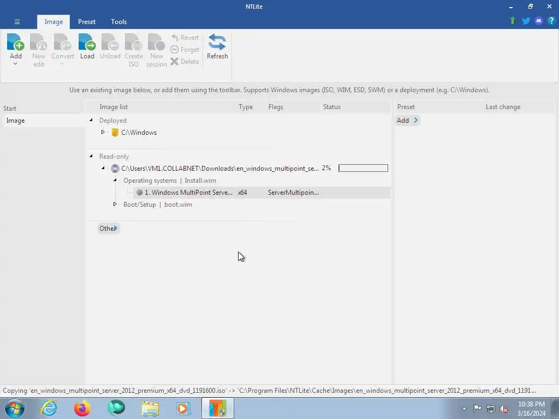Screen dimensions: 559x419
Task: Click the Preset column header
Action: [x=406, y=107]
